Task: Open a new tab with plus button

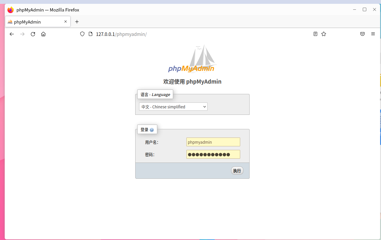Action: pyautogui.click(x=77, y=22)
